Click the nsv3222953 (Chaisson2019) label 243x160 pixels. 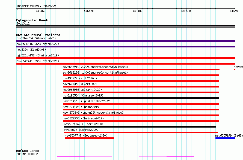(x=83, y=118)
